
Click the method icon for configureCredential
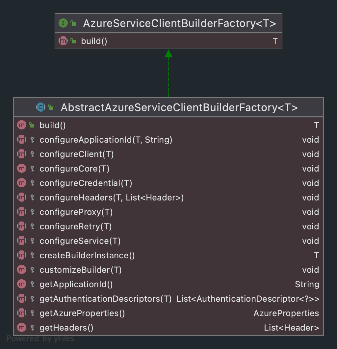point(22,183)
